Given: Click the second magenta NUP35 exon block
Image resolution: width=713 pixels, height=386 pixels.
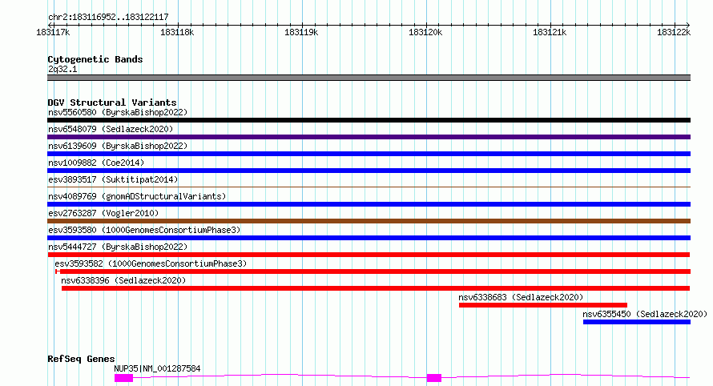Looking at the screenshot, I should click(x=433, y=378).
